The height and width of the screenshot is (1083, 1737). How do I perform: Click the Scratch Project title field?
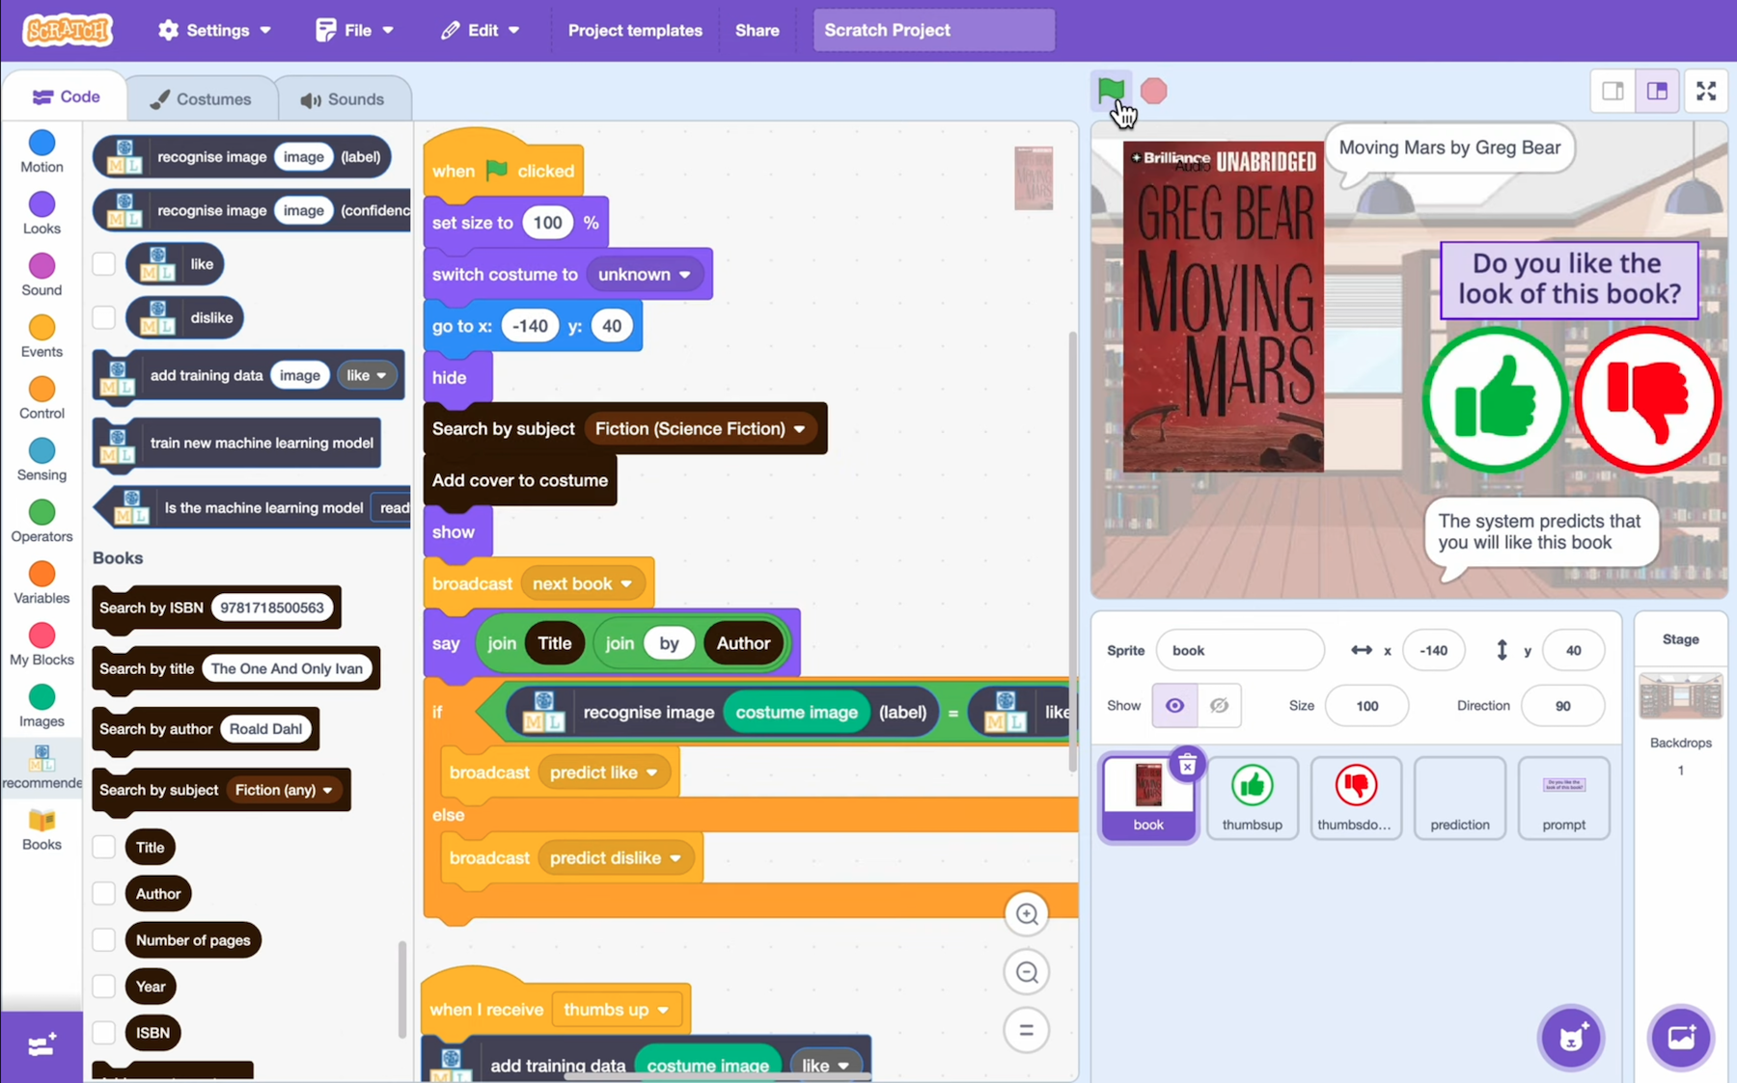point(934,30)
